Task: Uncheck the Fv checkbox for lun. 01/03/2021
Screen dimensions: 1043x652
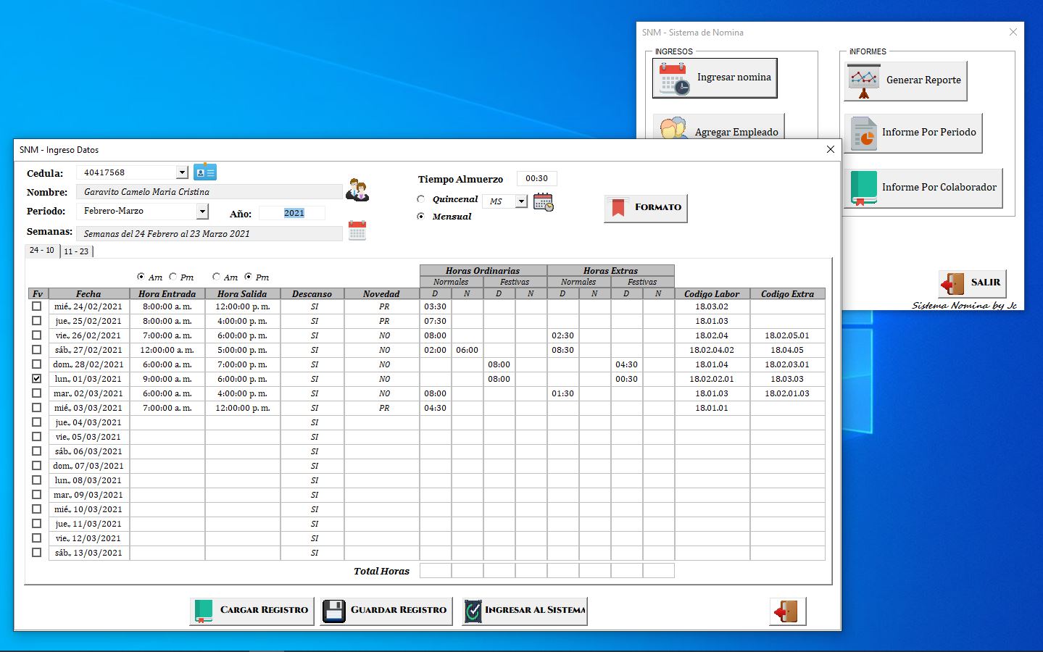Action: tap(37, 379)
